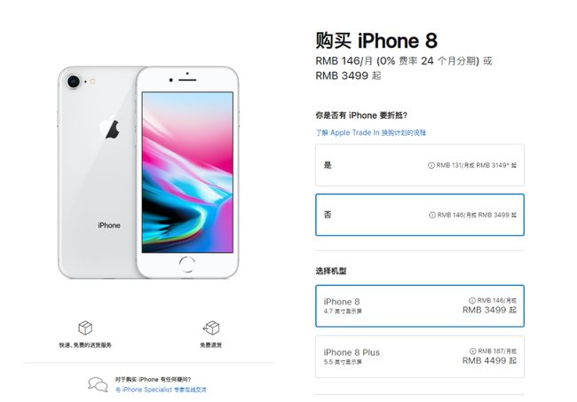Select 否 for iPhone trade-in

[420, 215]
